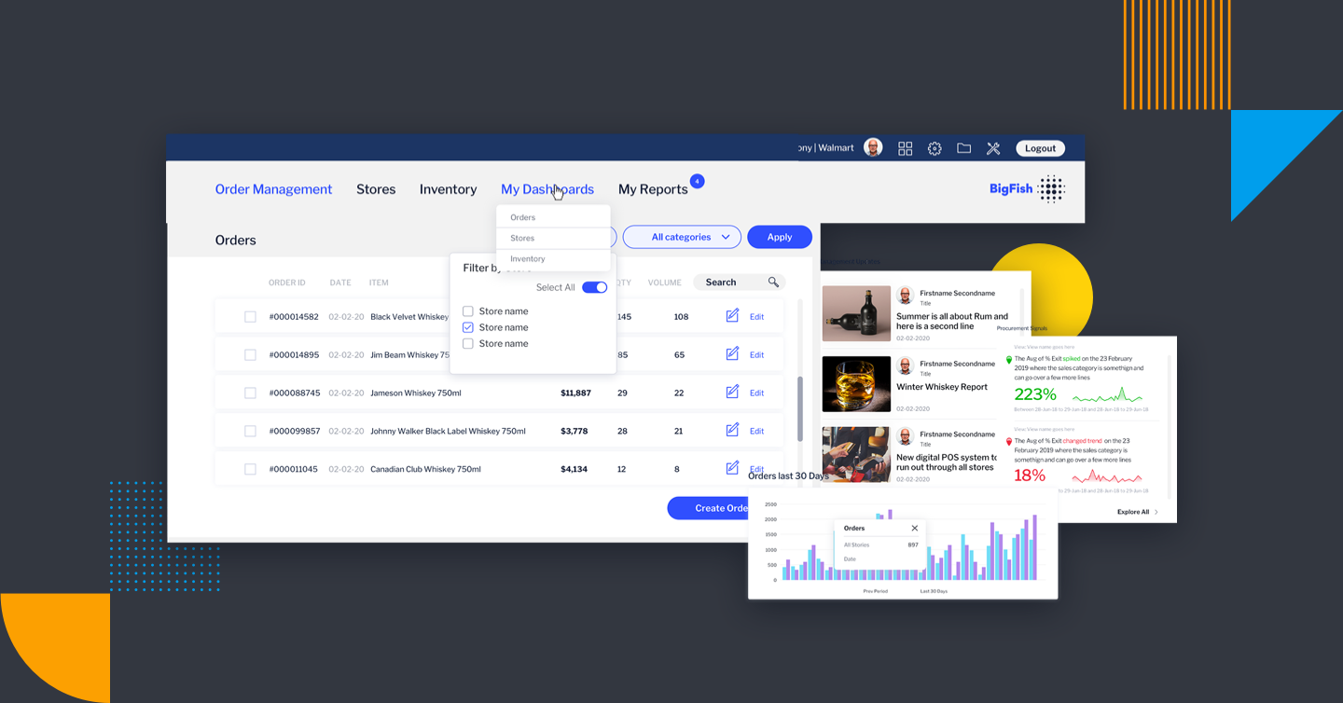
Task: Uncheck the checked Store name checkbox
Action: pos(468,327)
